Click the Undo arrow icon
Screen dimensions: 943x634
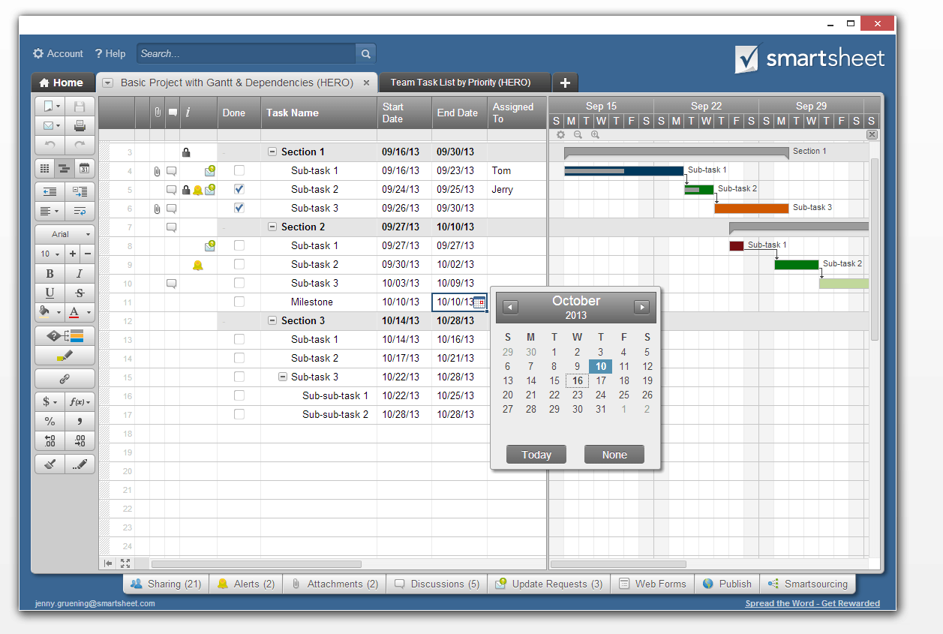[50, 146]
